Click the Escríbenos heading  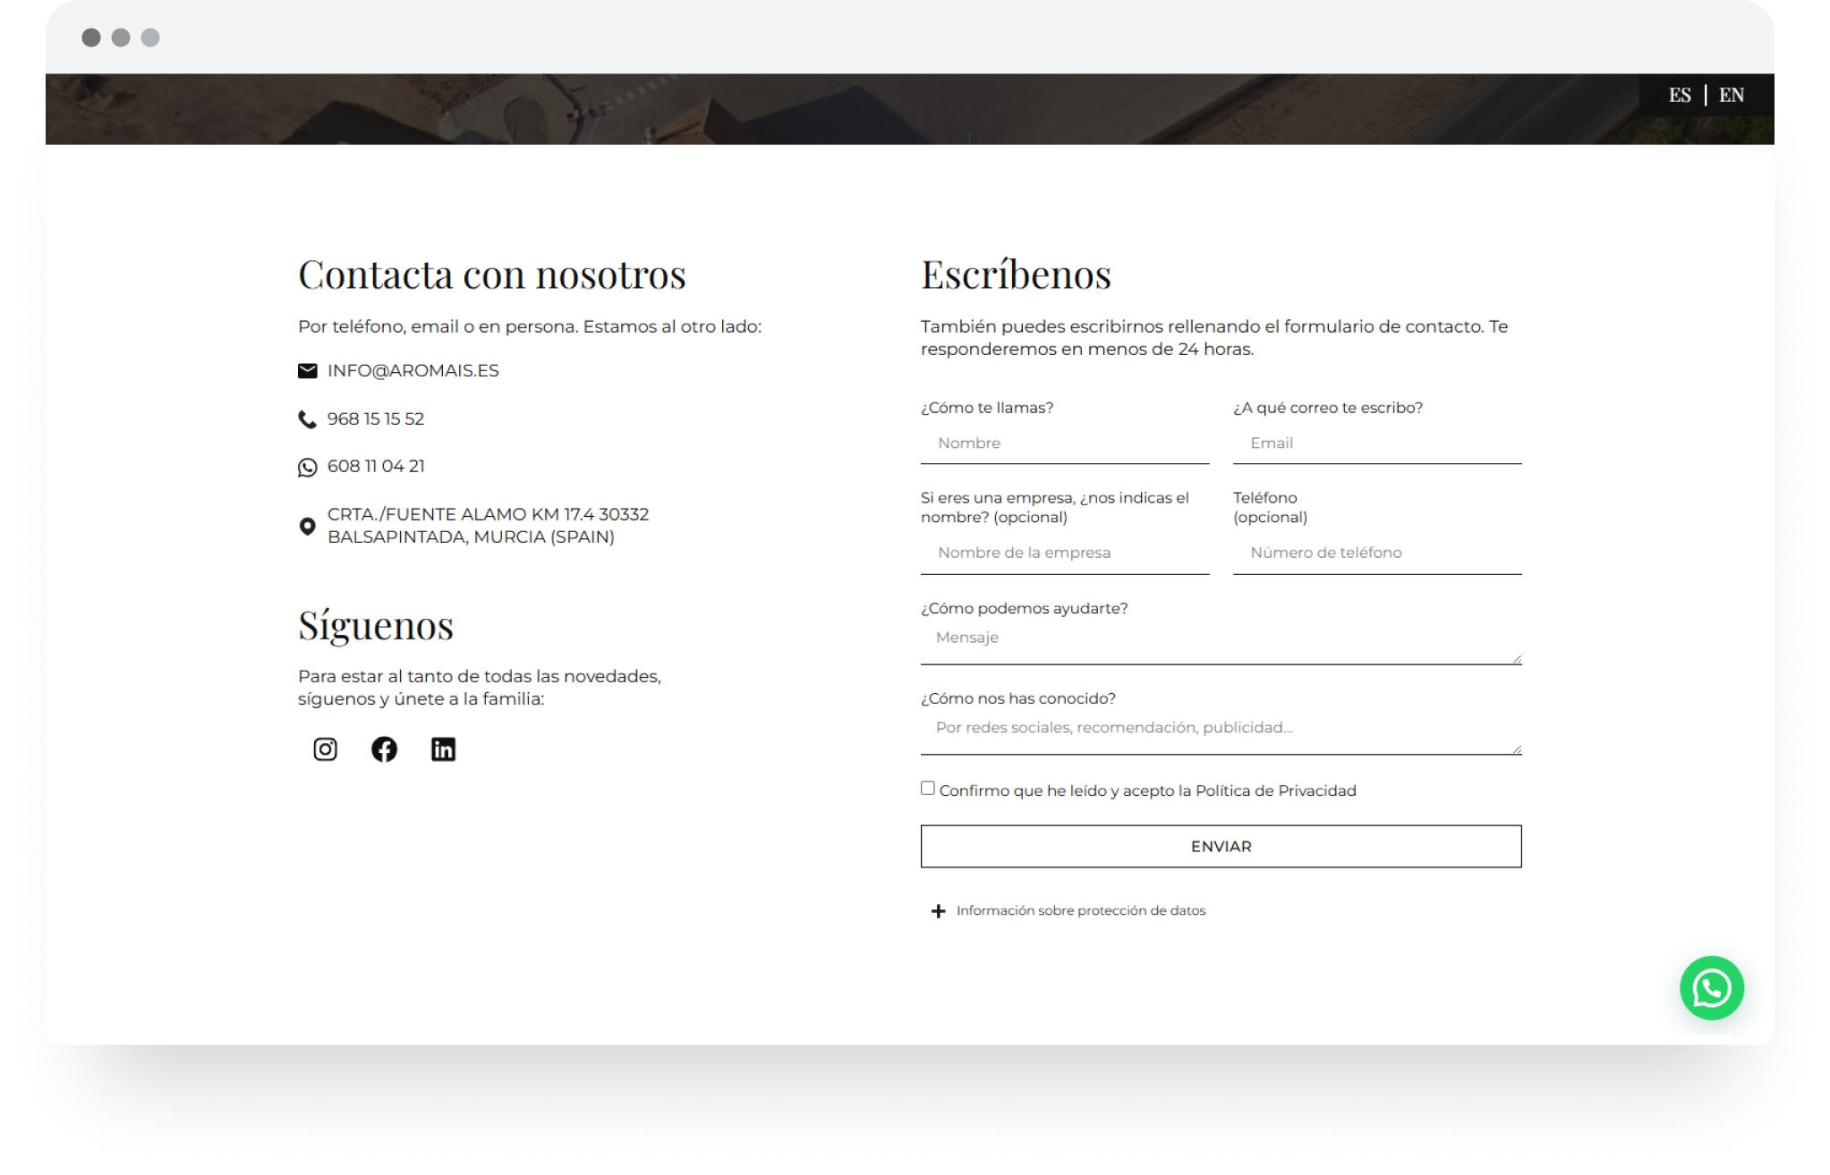[x=1016, y=275]
